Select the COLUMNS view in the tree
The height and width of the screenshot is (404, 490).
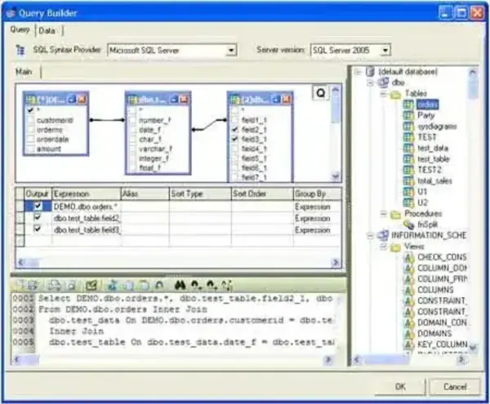pos(435,290)
